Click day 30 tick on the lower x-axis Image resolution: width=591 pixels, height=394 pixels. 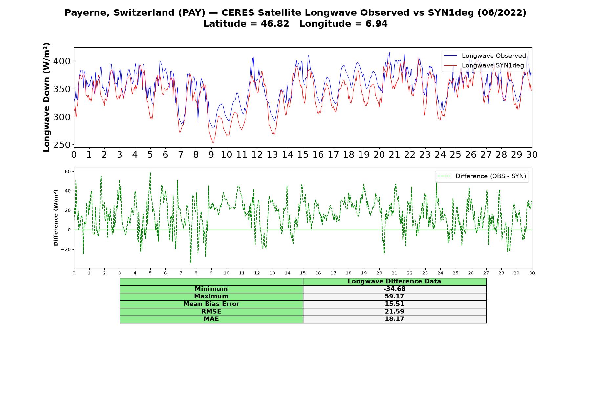(532, 273)
